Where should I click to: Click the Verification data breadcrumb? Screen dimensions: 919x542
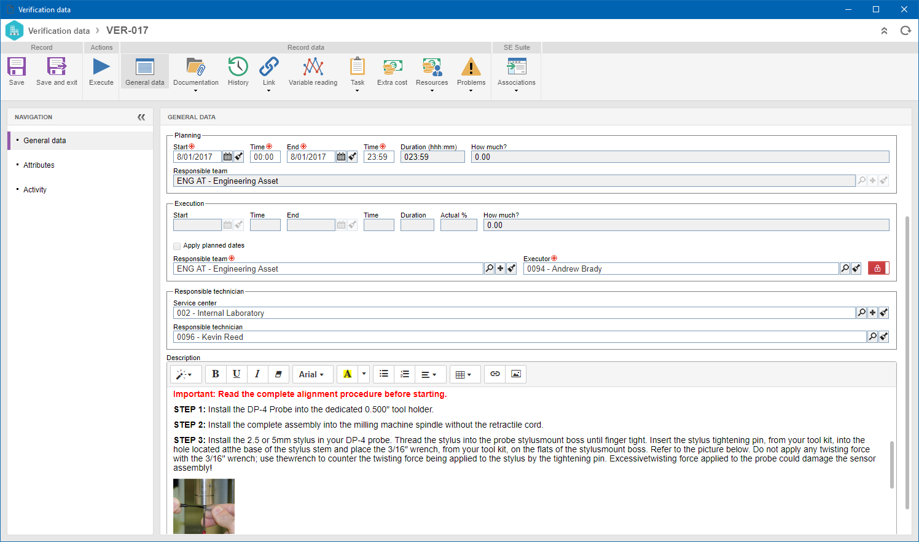coord(59,31)
